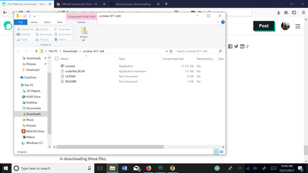The height and width of the screenshot is (173, 308).
Task: Toggle the select all items checkbox
Action: (x=57, y=59)
